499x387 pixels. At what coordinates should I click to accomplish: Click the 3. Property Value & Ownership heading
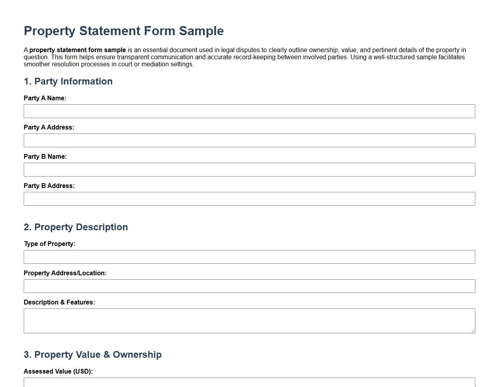click(x=93, y=355)
